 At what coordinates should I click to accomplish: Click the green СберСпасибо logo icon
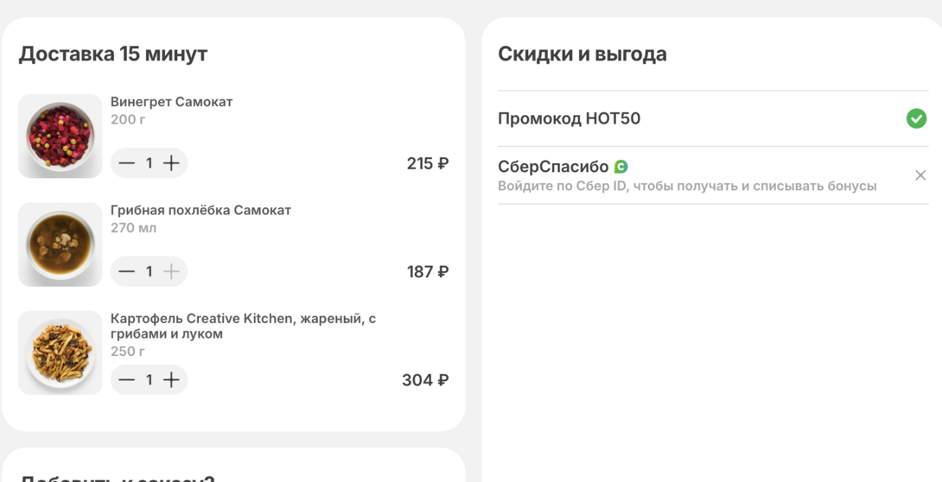[x=621, y=167]
